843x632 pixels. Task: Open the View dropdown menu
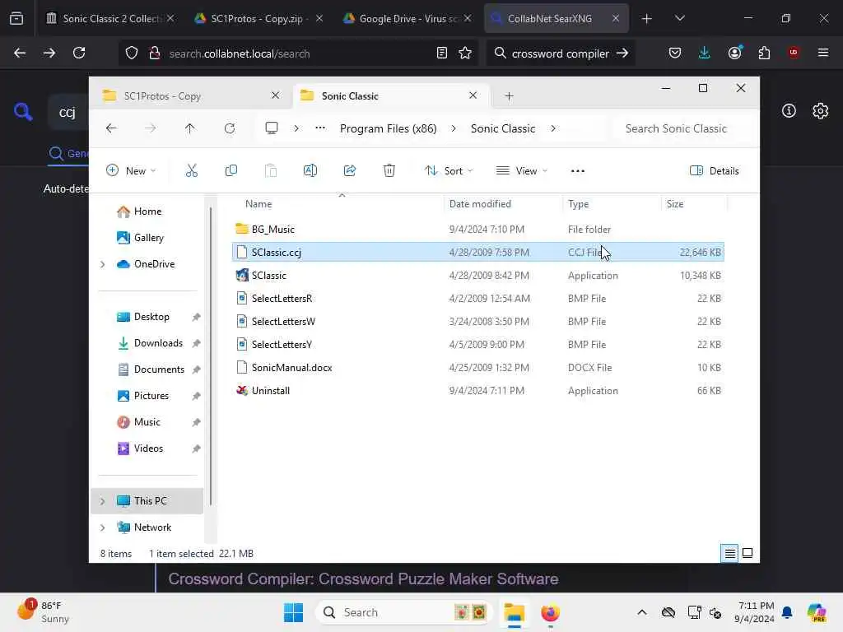pyautogui.click(x=521, y=171)
